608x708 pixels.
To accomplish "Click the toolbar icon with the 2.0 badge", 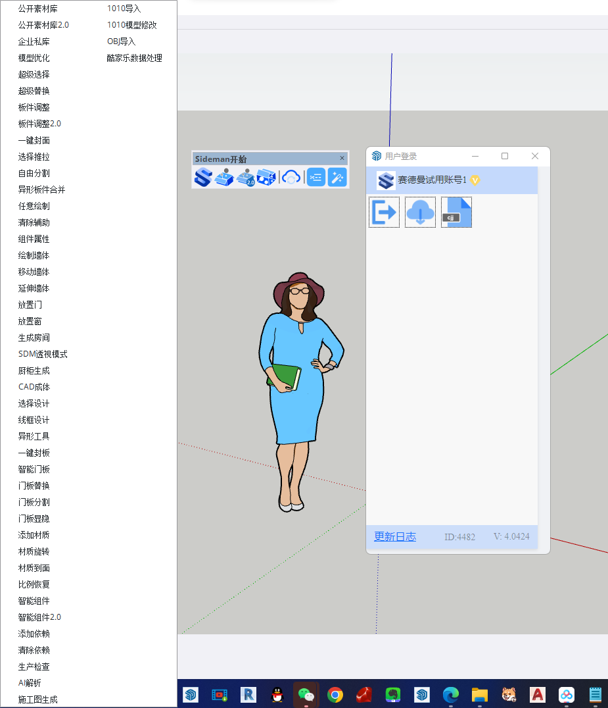I will tap(246, 177).
